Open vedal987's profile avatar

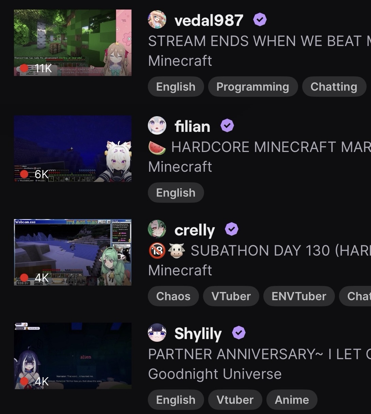[x=157, y=19]
